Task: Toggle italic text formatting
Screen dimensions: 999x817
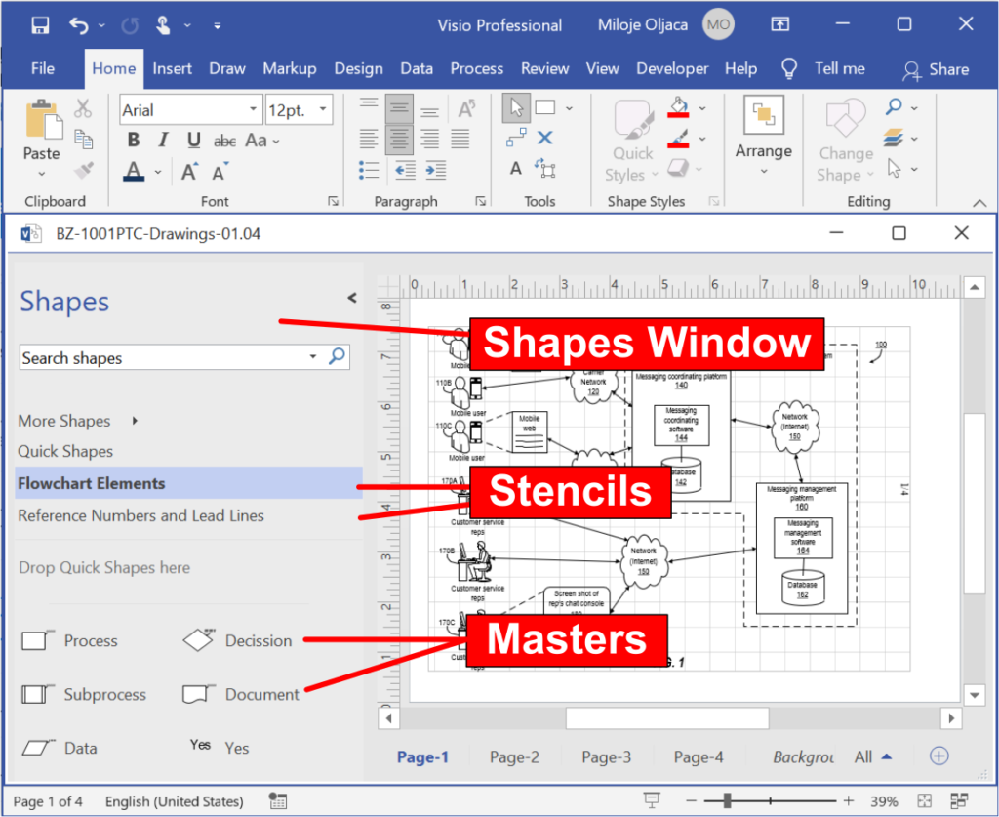Action: pos(162,140)
